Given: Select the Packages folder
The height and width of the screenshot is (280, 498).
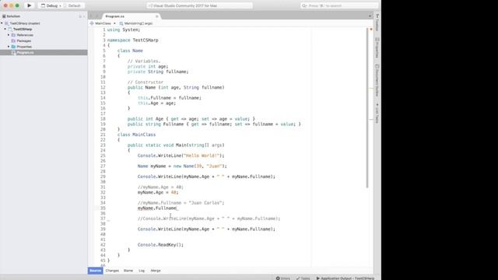Looking at the screenshot, I should pyautogui.click(x=24, y=41).
